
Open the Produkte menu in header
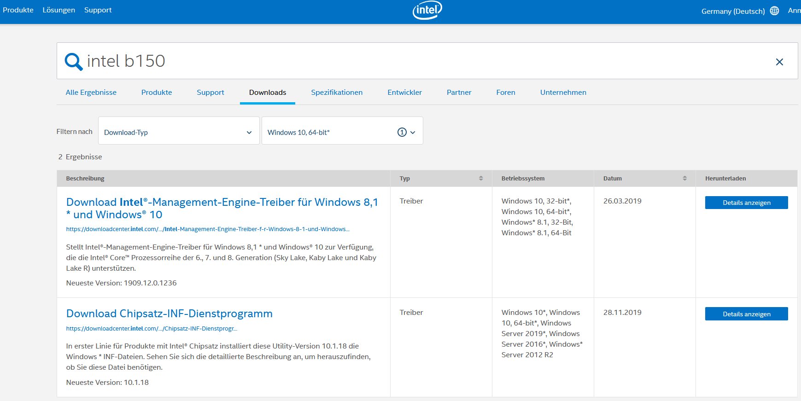click(18, 10)
